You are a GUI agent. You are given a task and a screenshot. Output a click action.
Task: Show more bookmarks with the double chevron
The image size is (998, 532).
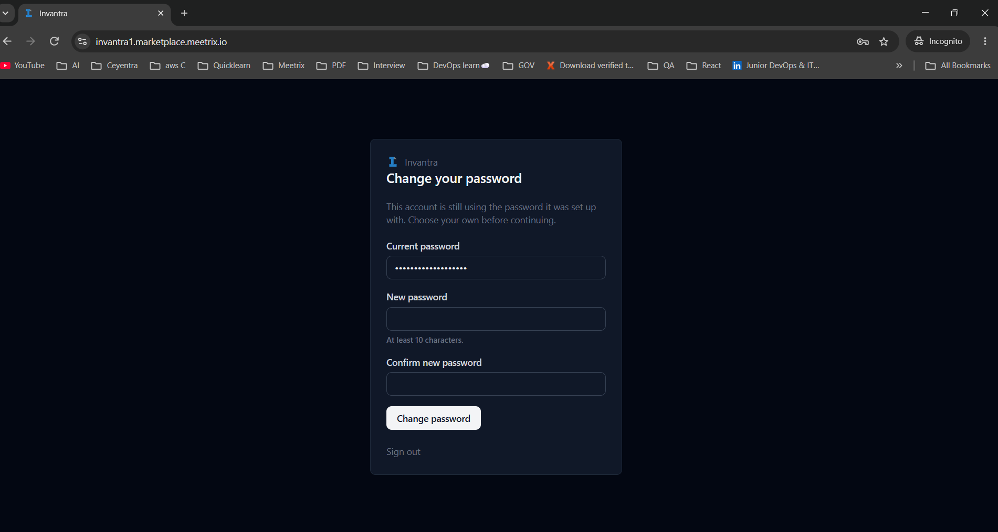pyautogui.click(x=899, y=66)
